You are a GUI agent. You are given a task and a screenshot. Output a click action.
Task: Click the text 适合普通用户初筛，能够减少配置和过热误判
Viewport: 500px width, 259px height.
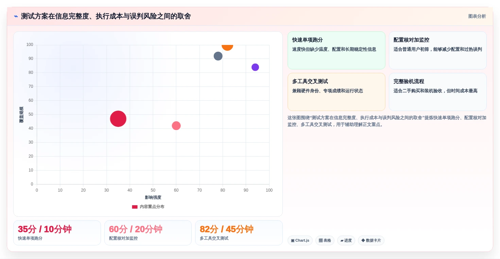pyautogui.click(x=438, y=49)
